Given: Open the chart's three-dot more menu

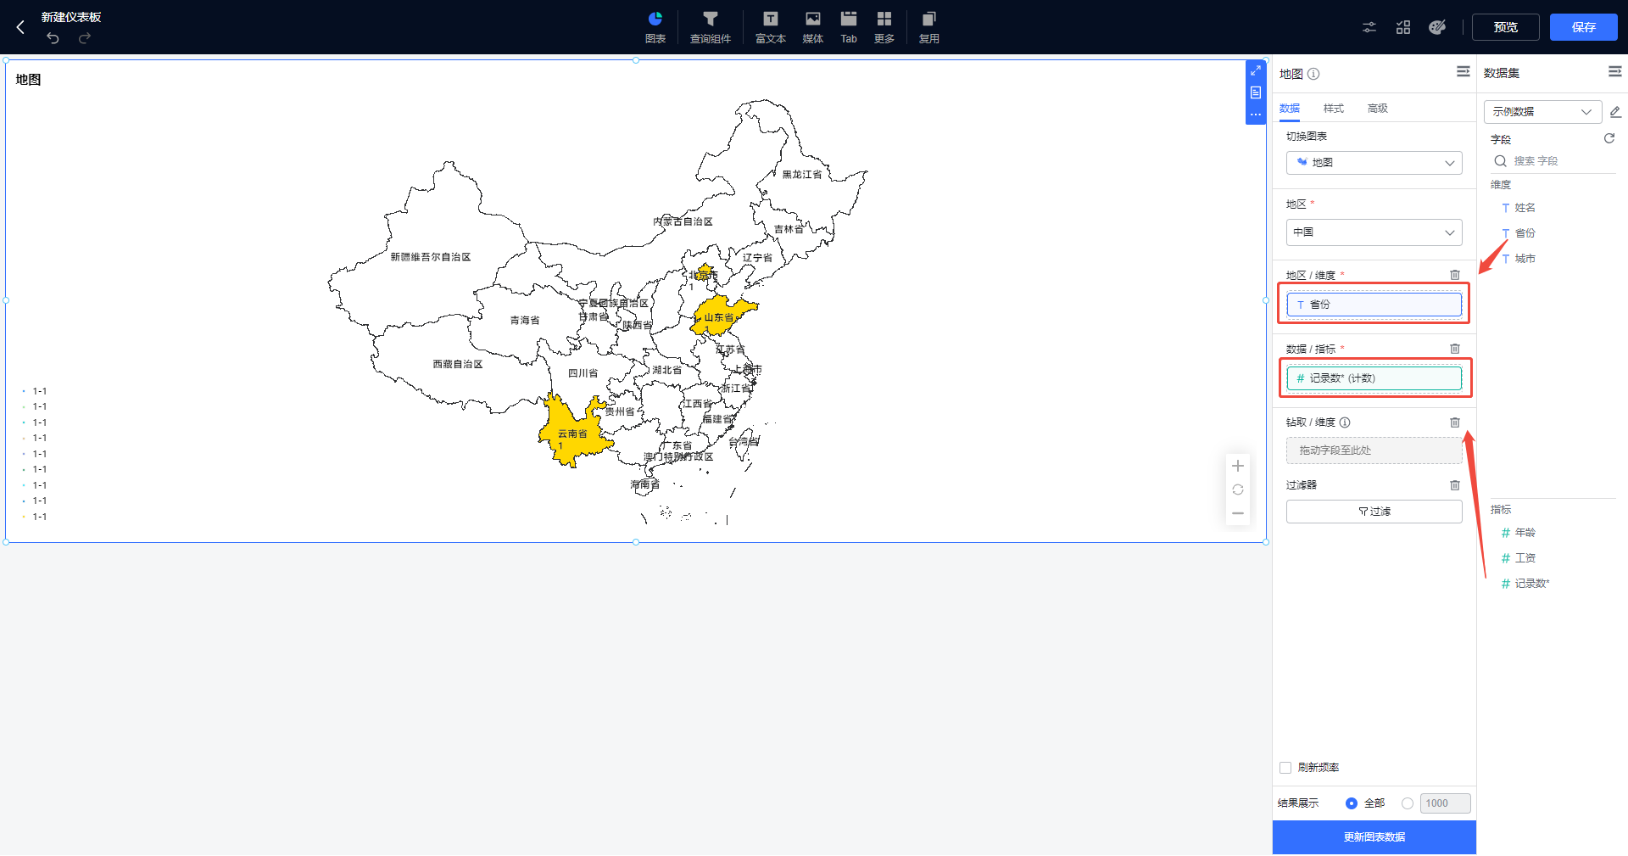Looking at the screenshot, I should (x=1256, y=114).
